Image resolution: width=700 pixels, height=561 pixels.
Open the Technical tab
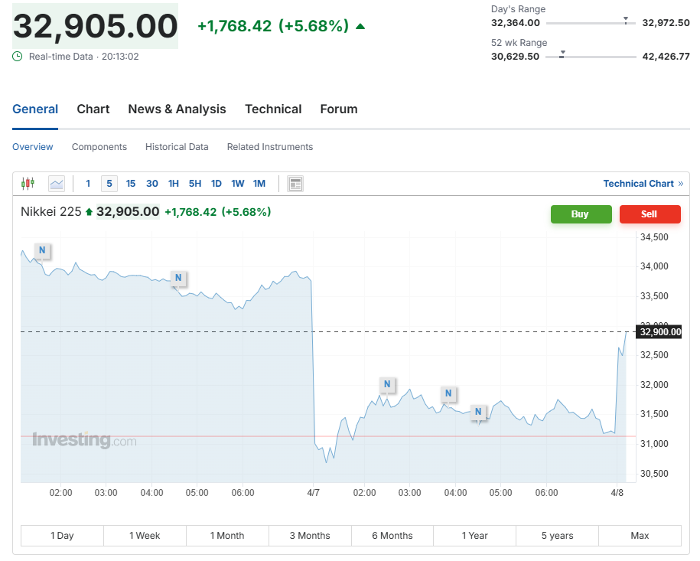273,109
